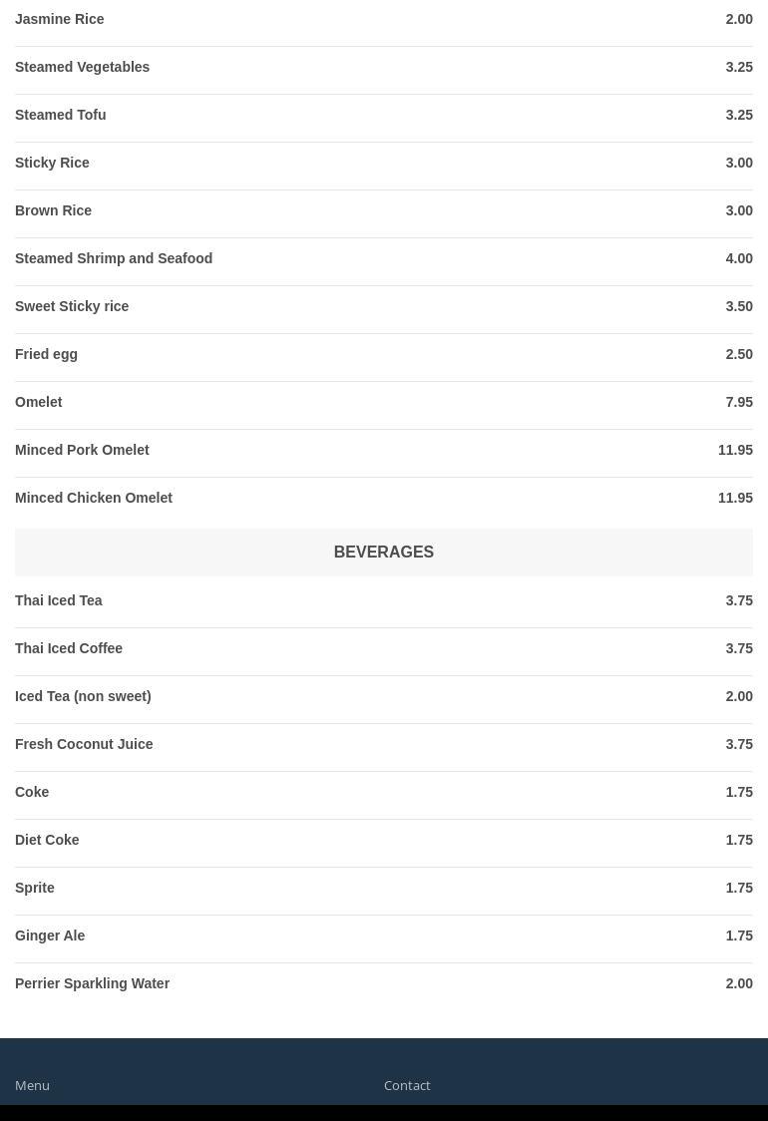
Task: Choose the Minced Chicken Omelet entry
Action: point(94,498)
